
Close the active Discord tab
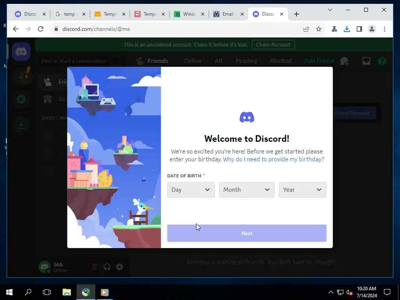(282, 14)
